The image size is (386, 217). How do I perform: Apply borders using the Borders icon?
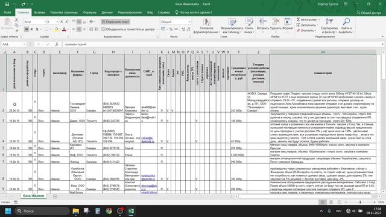tap(46, 30)
